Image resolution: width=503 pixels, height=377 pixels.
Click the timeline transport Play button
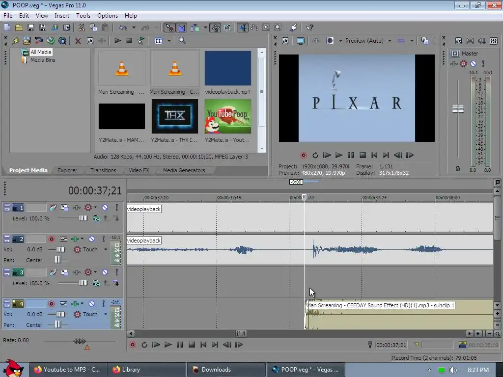point(168,345)
